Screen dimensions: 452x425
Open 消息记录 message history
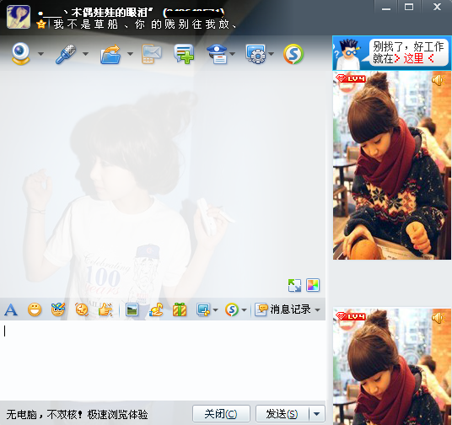(x=283, y=309)
